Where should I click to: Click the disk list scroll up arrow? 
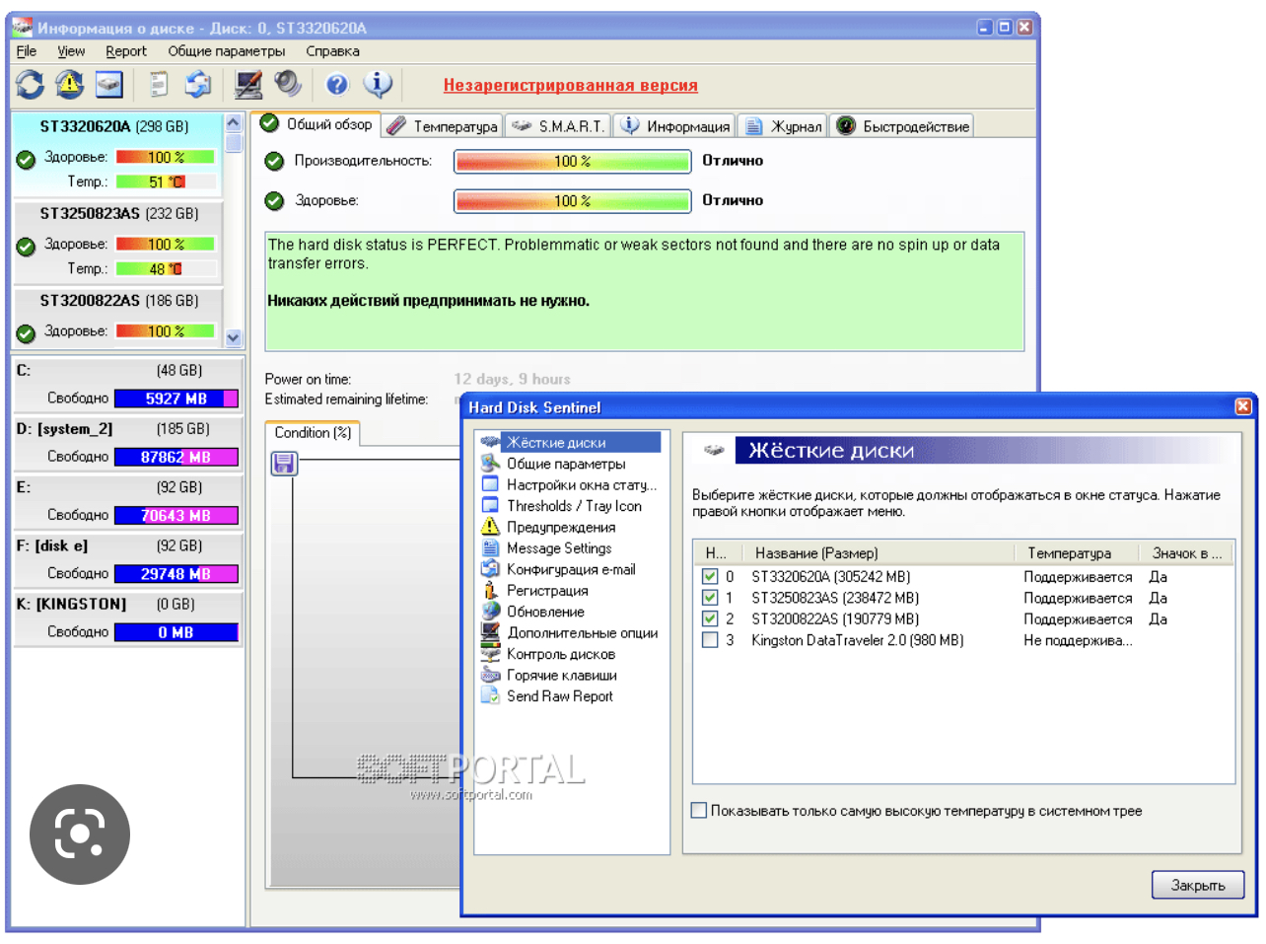pos(234,123)
